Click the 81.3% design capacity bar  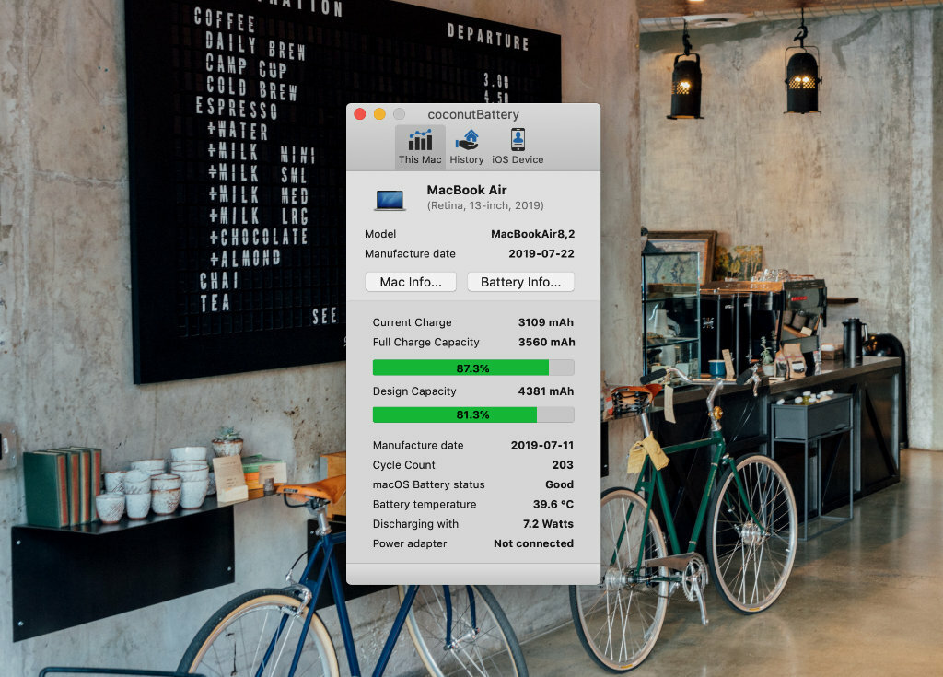[x=473, y=414]
